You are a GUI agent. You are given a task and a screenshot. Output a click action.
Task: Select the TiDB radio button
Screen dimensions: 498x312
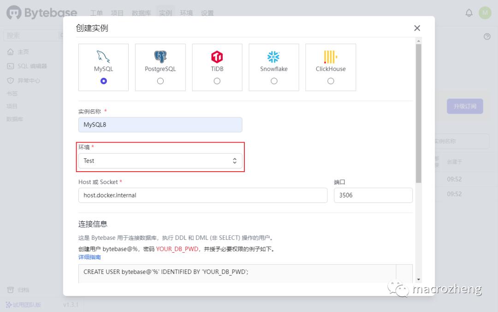coord(217,81)
